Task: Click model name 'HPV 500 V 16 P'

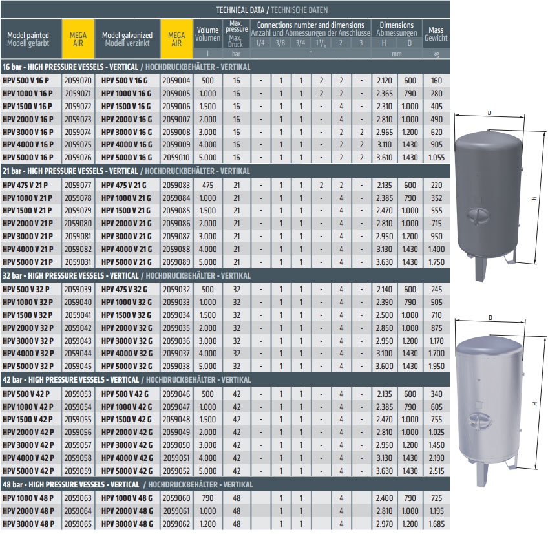Action: pos(26,80)
